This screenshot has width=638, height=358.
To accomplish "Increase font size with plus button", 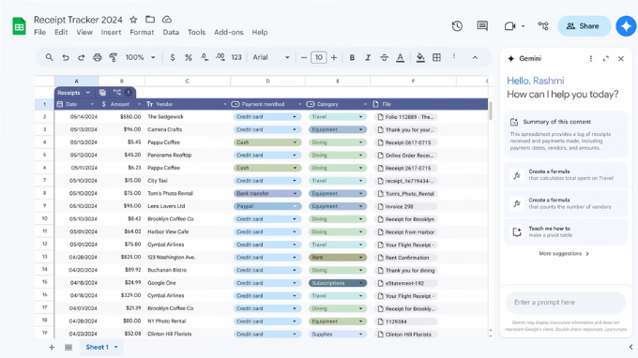I will coord(334,58).
